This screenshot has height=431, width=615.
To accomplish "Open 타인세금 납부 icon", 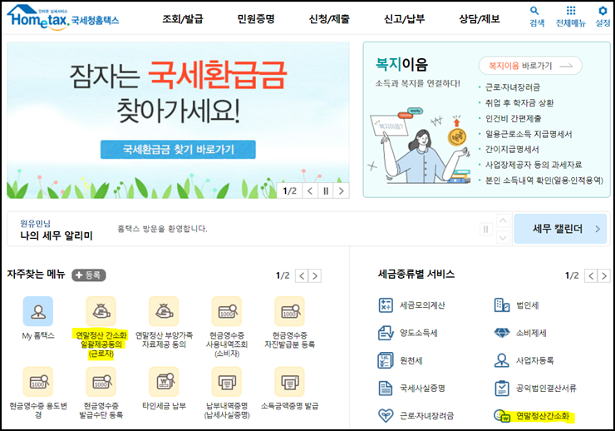I will click(164, 382).
